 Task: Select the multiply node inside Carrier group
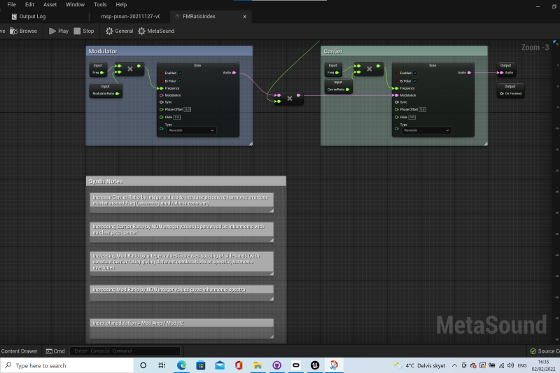click(368, 69)
